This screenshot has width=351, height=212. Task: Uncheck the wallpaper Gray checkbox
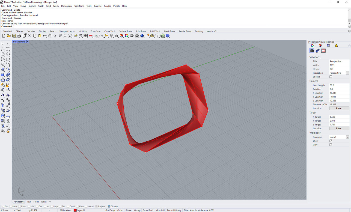point(331,145)
